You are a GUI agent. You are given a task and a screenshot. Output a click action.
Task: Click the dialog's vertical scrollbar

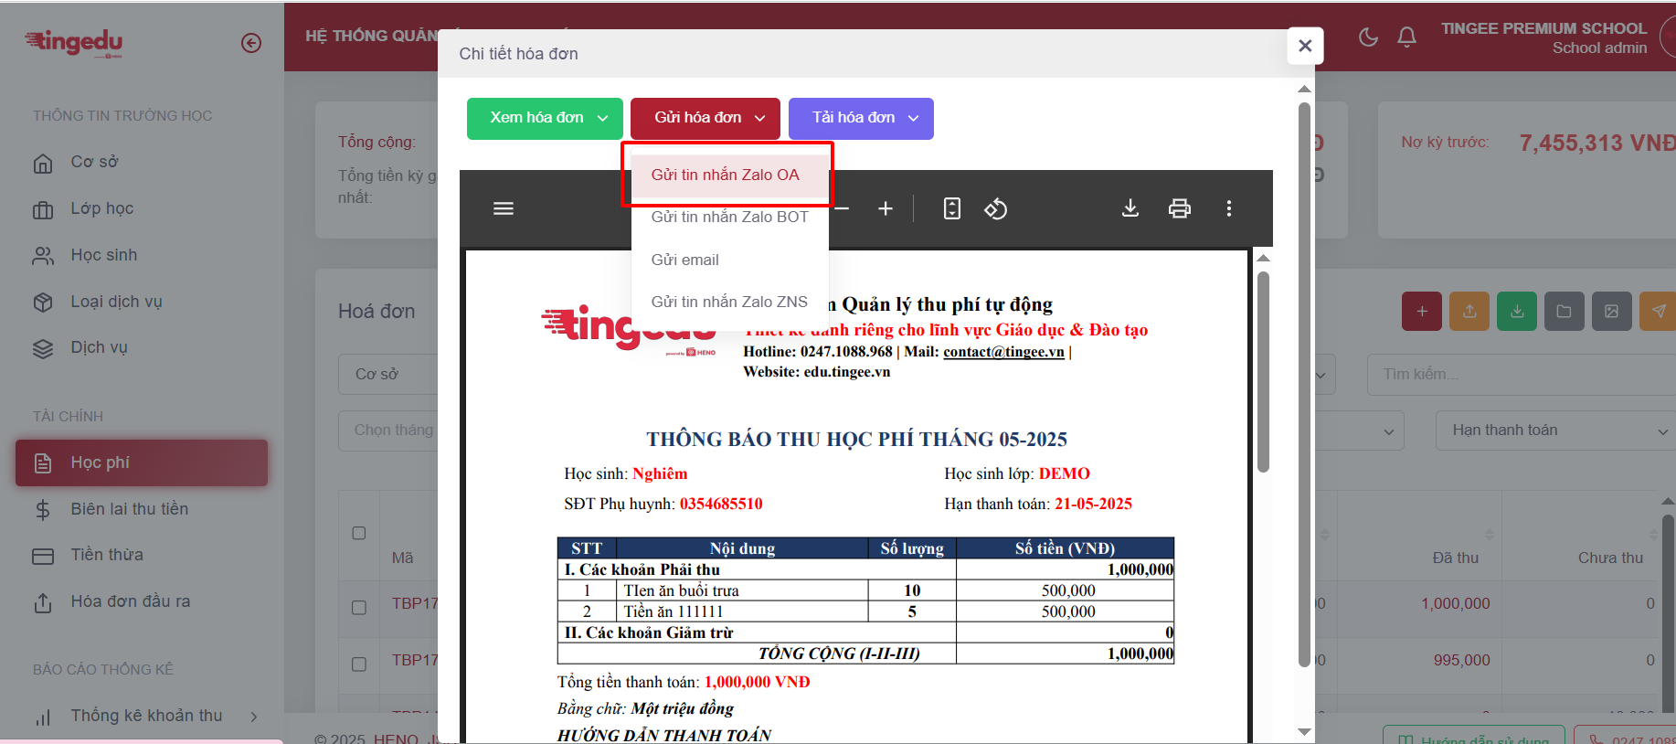pos(1304,384)
